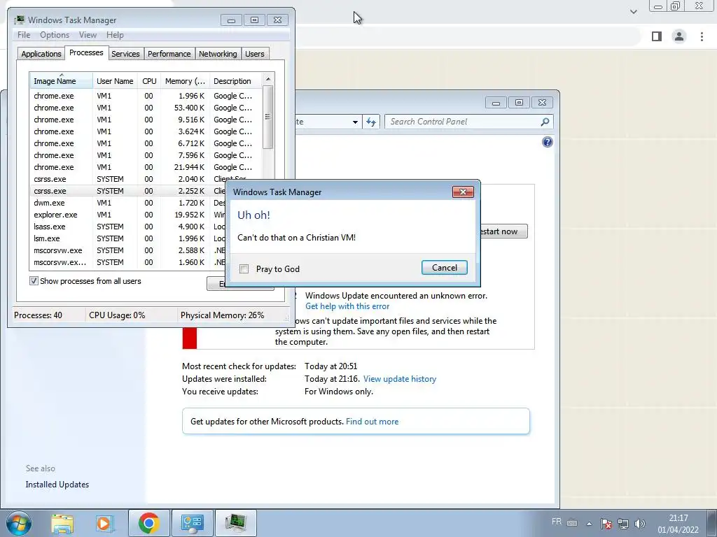Switch to Control Panel taskbar button
Image resolution: width=717 pixels, height=537 pixels.
192,523
